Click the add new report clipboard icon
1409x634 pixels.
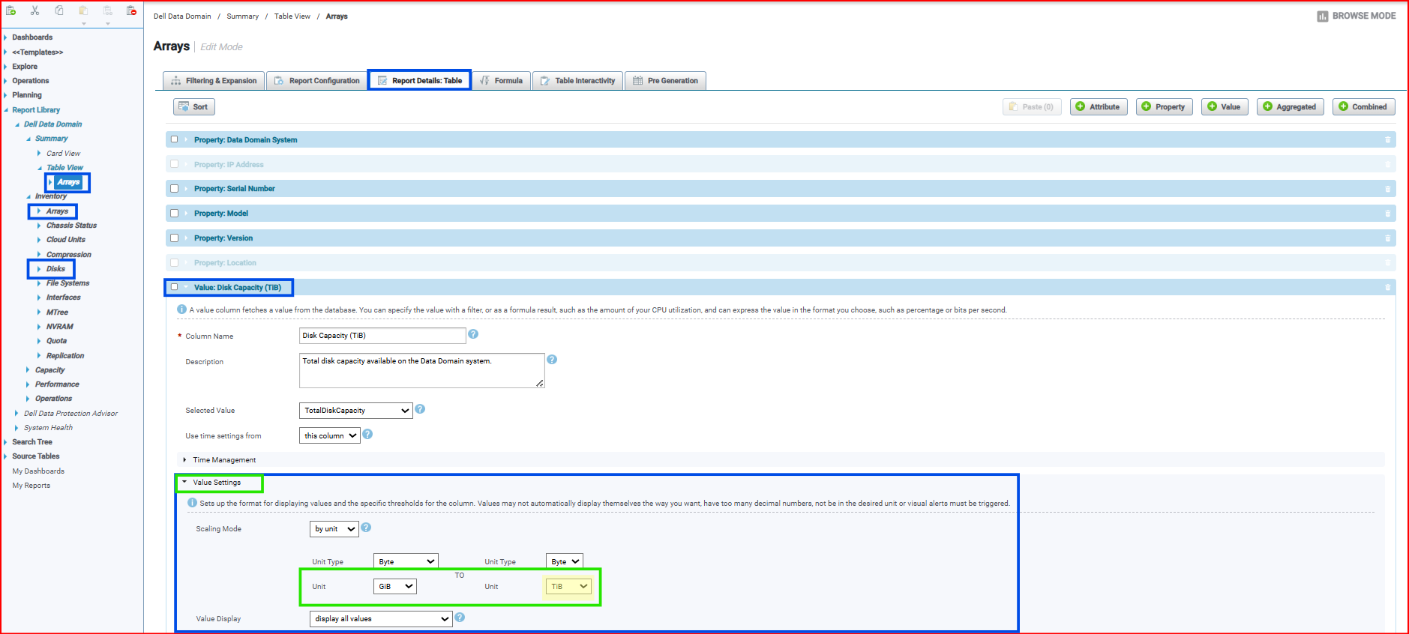tap(10, 10)
